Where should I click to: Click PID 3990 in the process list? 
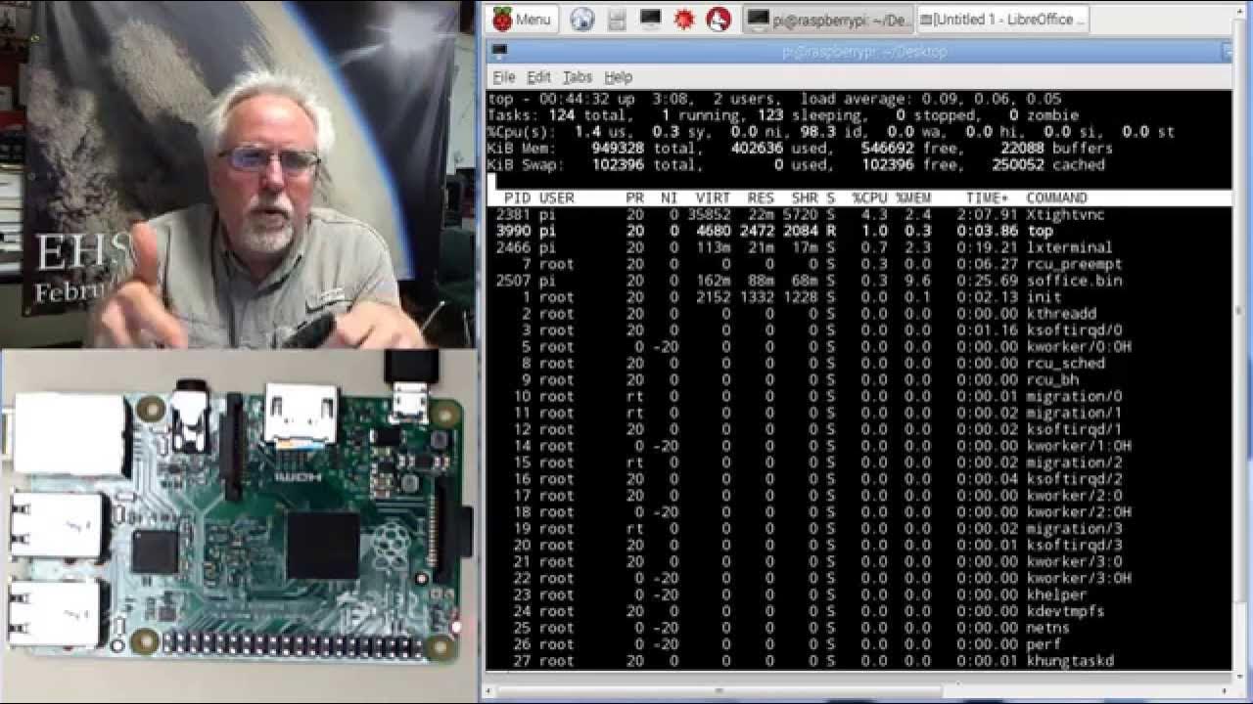point(513,231)
